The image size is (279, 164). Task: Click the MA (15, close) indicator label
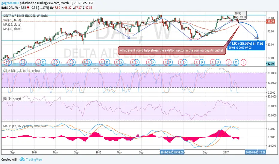tap(12, 24)
